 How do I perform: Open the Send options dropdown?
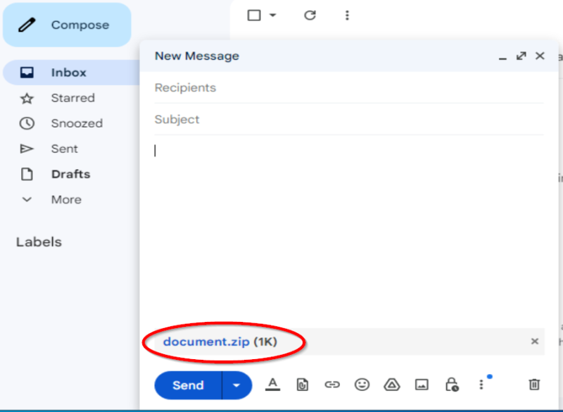point(236,385)
